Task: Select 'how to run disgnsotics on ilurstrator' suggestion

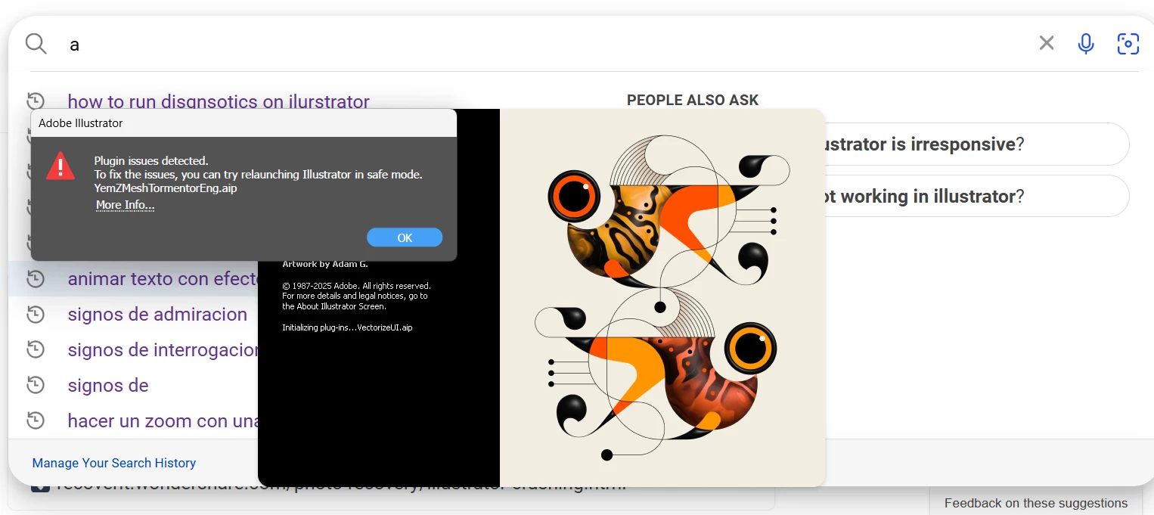Action: tap(219, 101)
